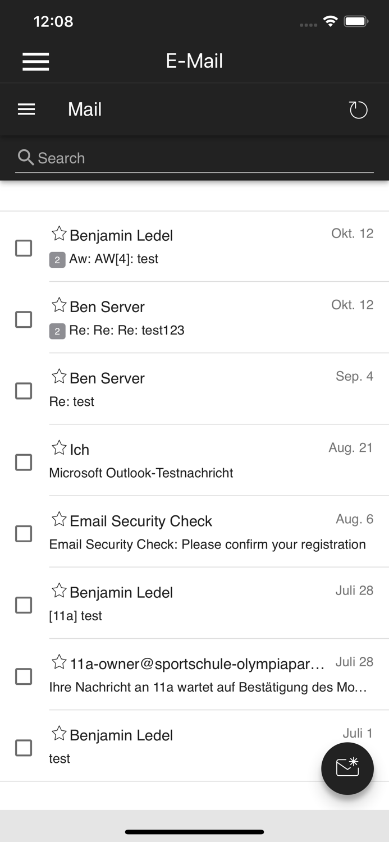
Task: Refresh the mailbox with reload icon
Action: [x=358, y=110]
